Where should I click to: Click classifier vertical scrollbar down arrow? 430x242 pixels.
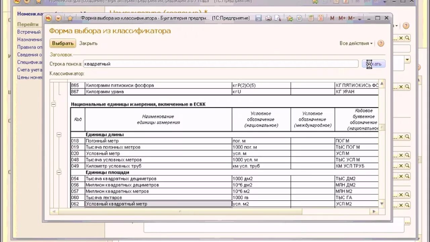coord(382,204)
